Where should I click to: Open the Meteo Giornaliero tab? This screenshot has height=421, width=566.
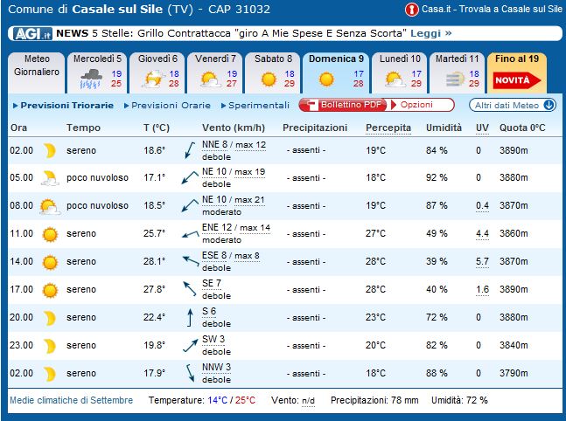(37, 72)
